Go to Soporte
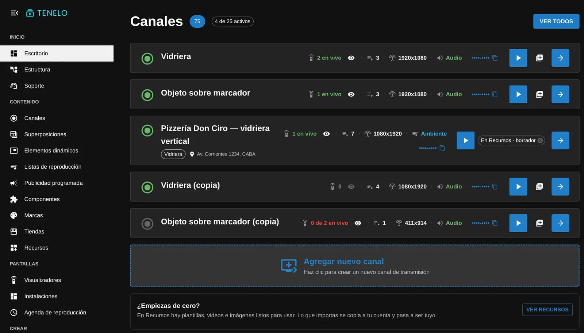 tap(57, 86)
